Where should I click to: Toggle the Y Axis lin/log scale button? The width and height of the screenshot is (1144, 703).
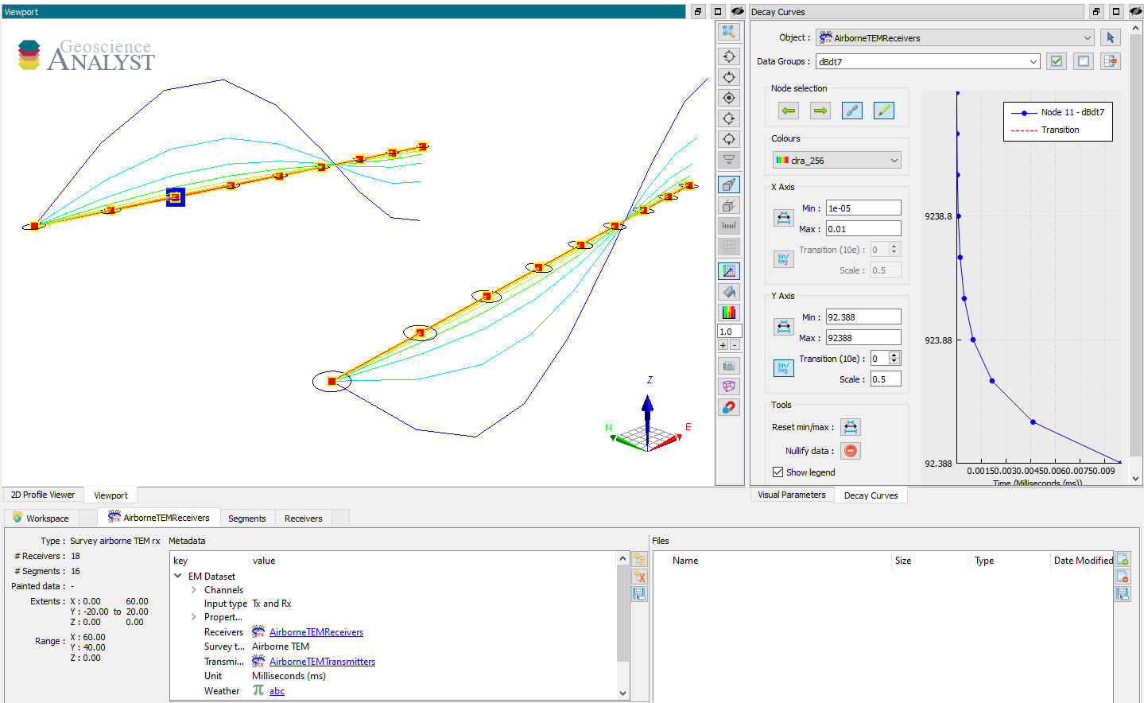click(x=783, y=368)
